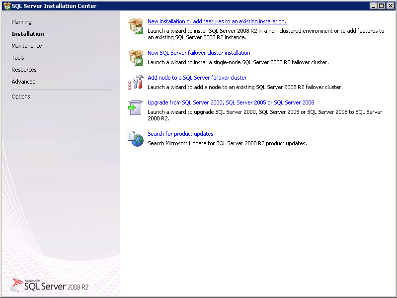
Task: Click the Microsoft Update search description
Action: [227, 143]
